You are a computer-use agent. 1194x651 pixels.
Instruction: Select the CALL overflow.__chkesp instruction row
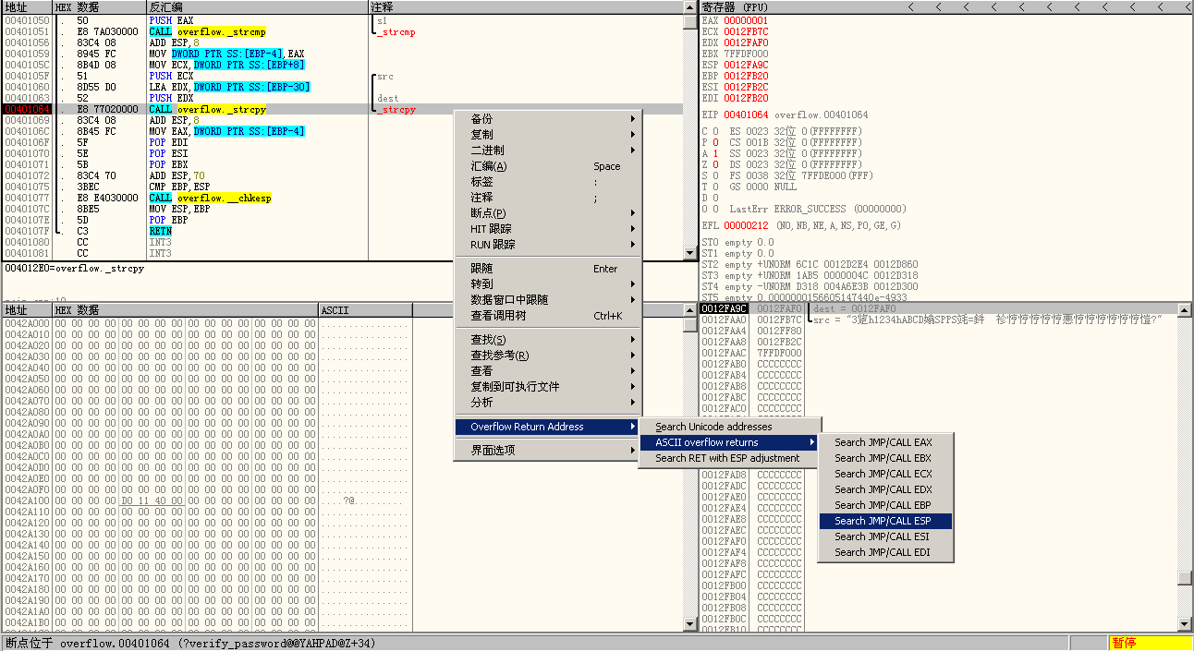click(342, 198)
